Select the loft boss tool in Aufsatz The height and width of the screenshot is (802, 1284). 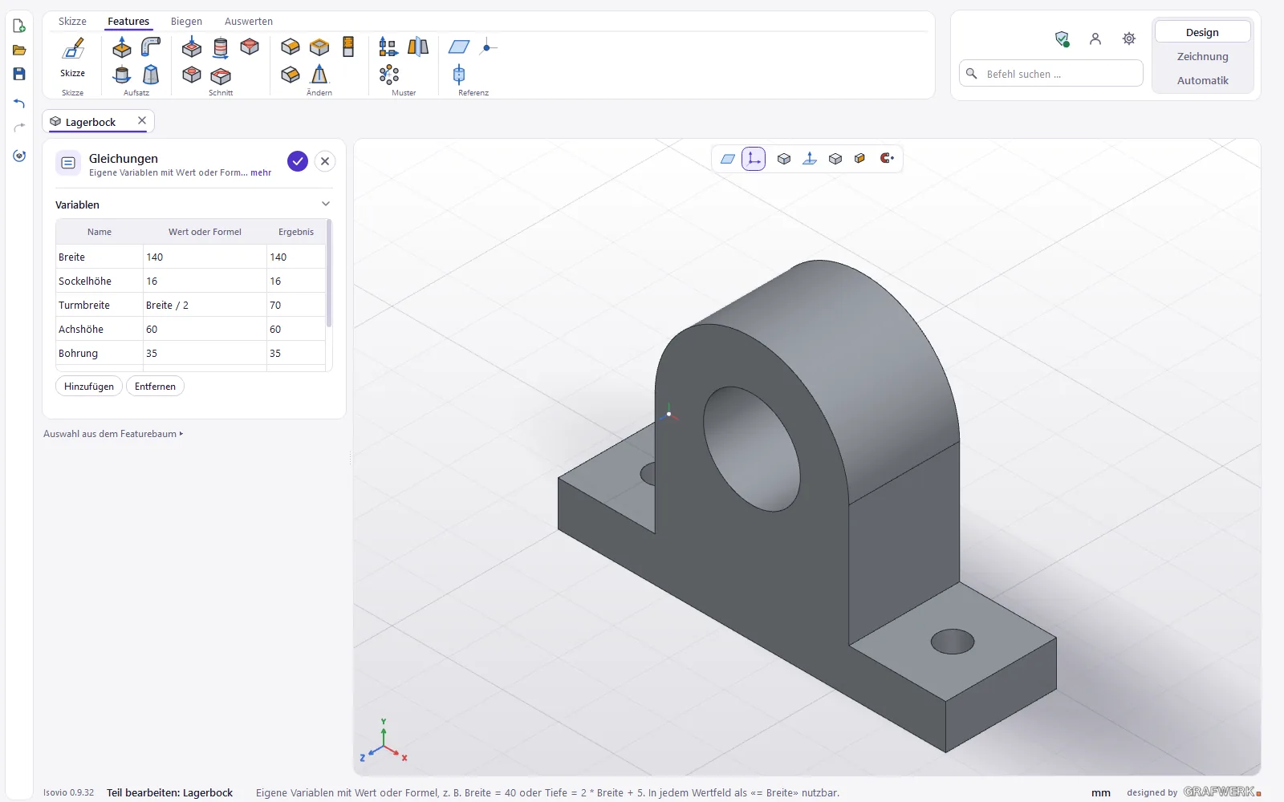tap(151, 75)
